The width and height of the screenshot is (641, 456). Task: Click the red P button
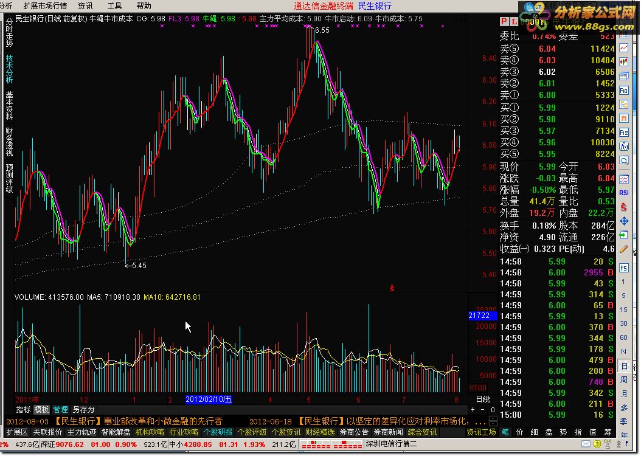[x=504, y=22]
